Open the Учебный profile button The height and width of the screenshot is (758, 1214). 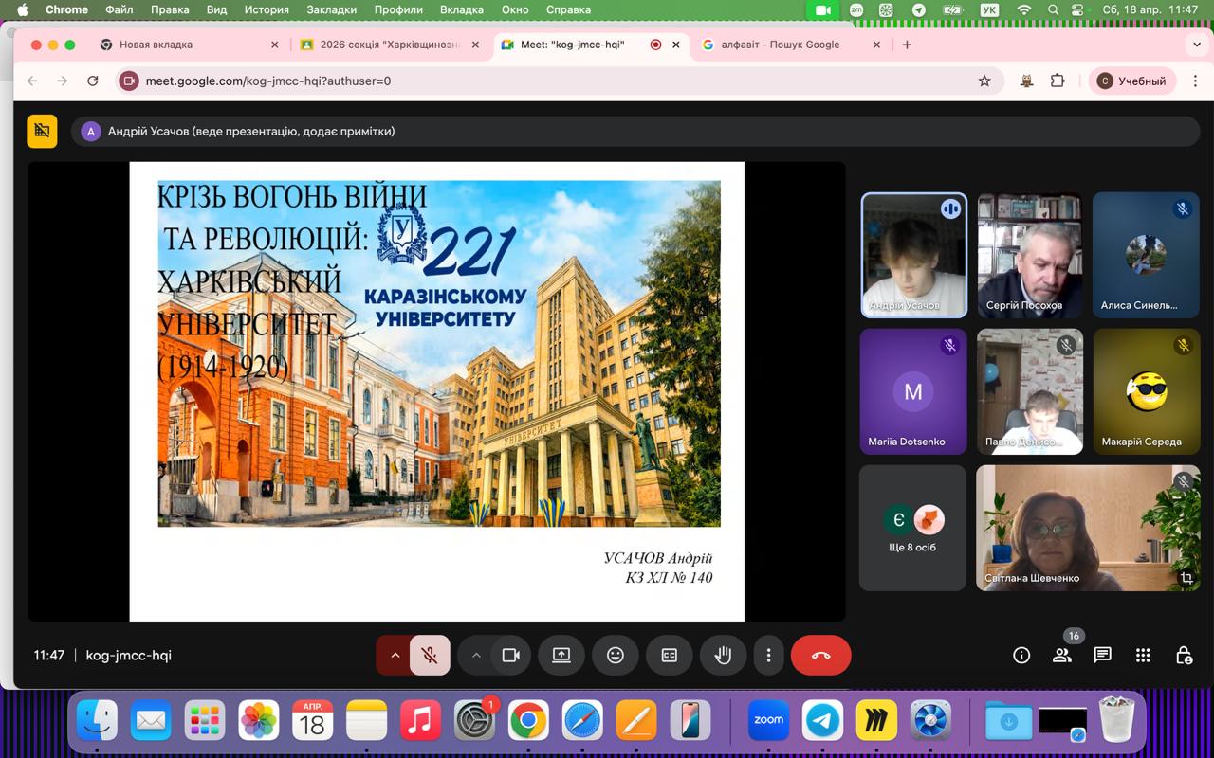click(x=1132, y=81)
